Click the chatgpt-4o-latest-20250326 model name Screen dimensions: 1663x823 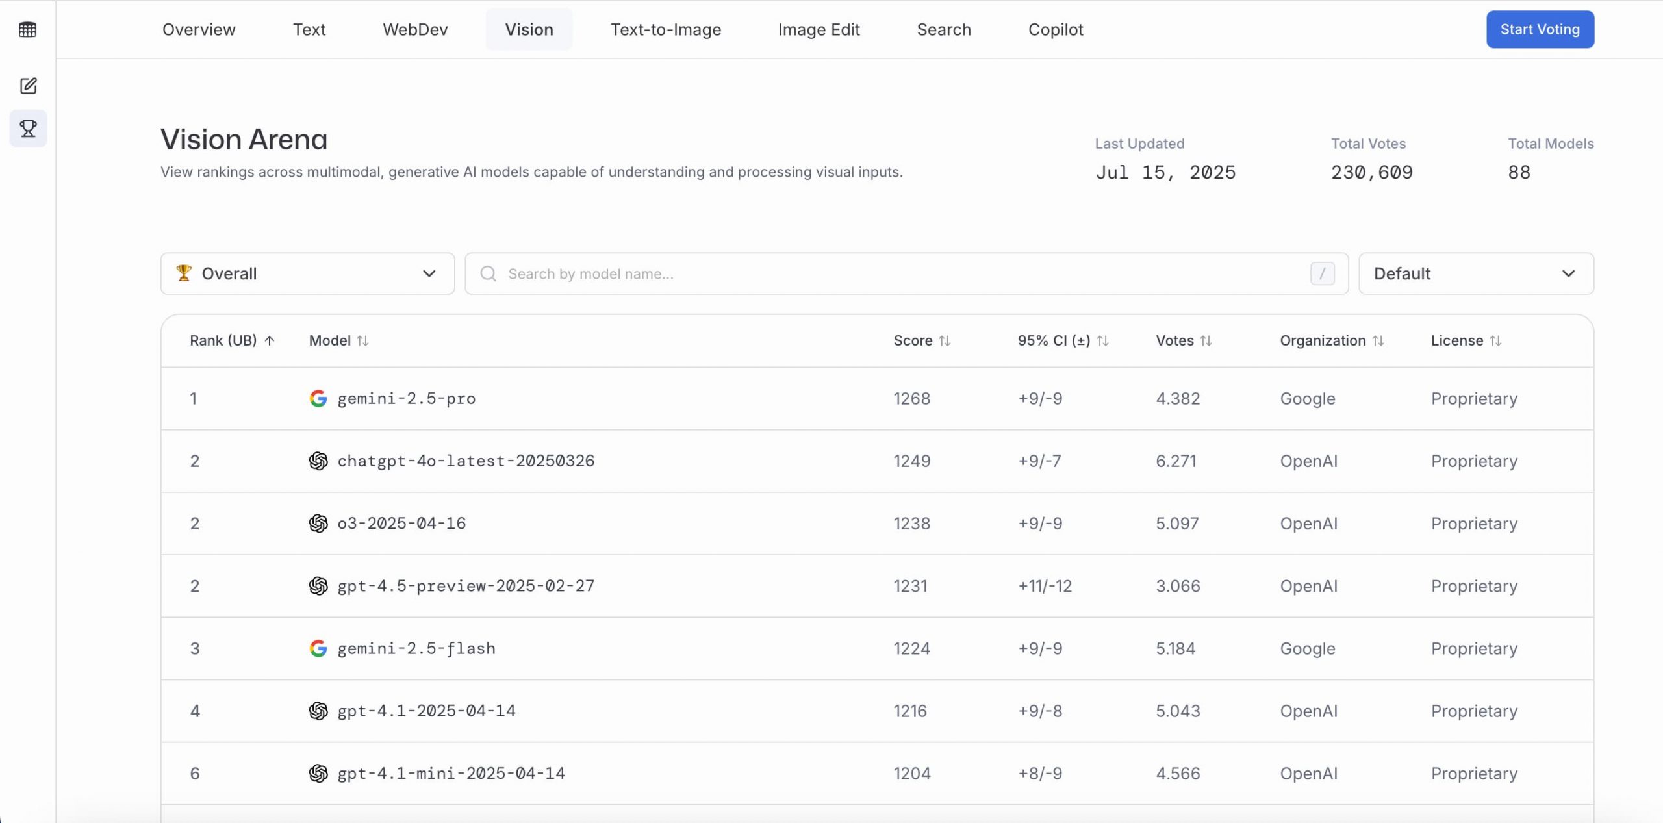click(466, 461)
